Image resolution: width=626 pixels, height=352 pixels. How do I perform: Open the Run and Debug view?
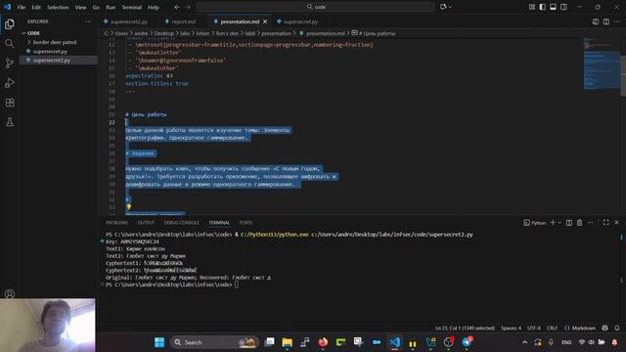(10, 82)
